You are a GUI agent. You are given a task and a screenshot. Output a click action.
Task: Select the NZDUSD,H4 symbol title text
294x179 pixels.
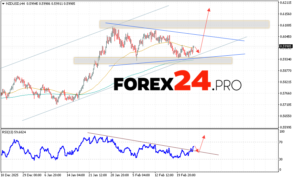point(15,3)
